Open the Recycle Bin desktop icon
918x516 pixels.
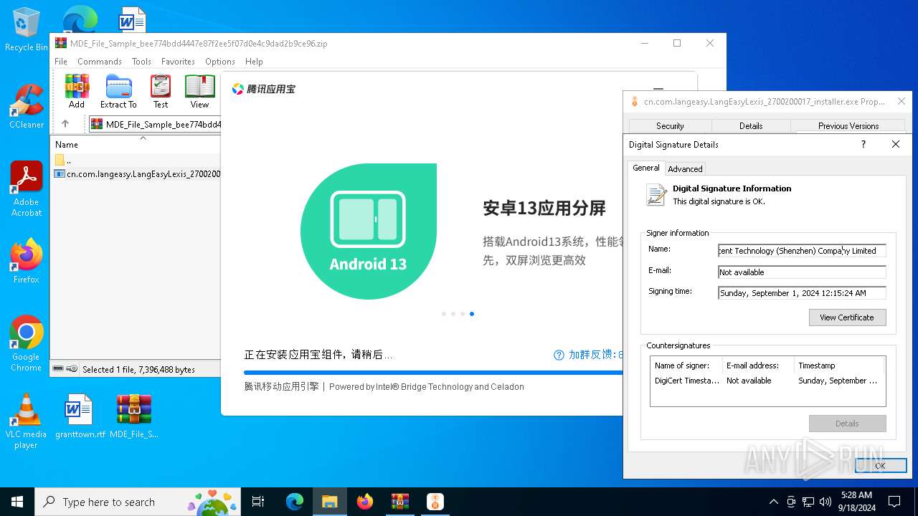tap(27, 29)
